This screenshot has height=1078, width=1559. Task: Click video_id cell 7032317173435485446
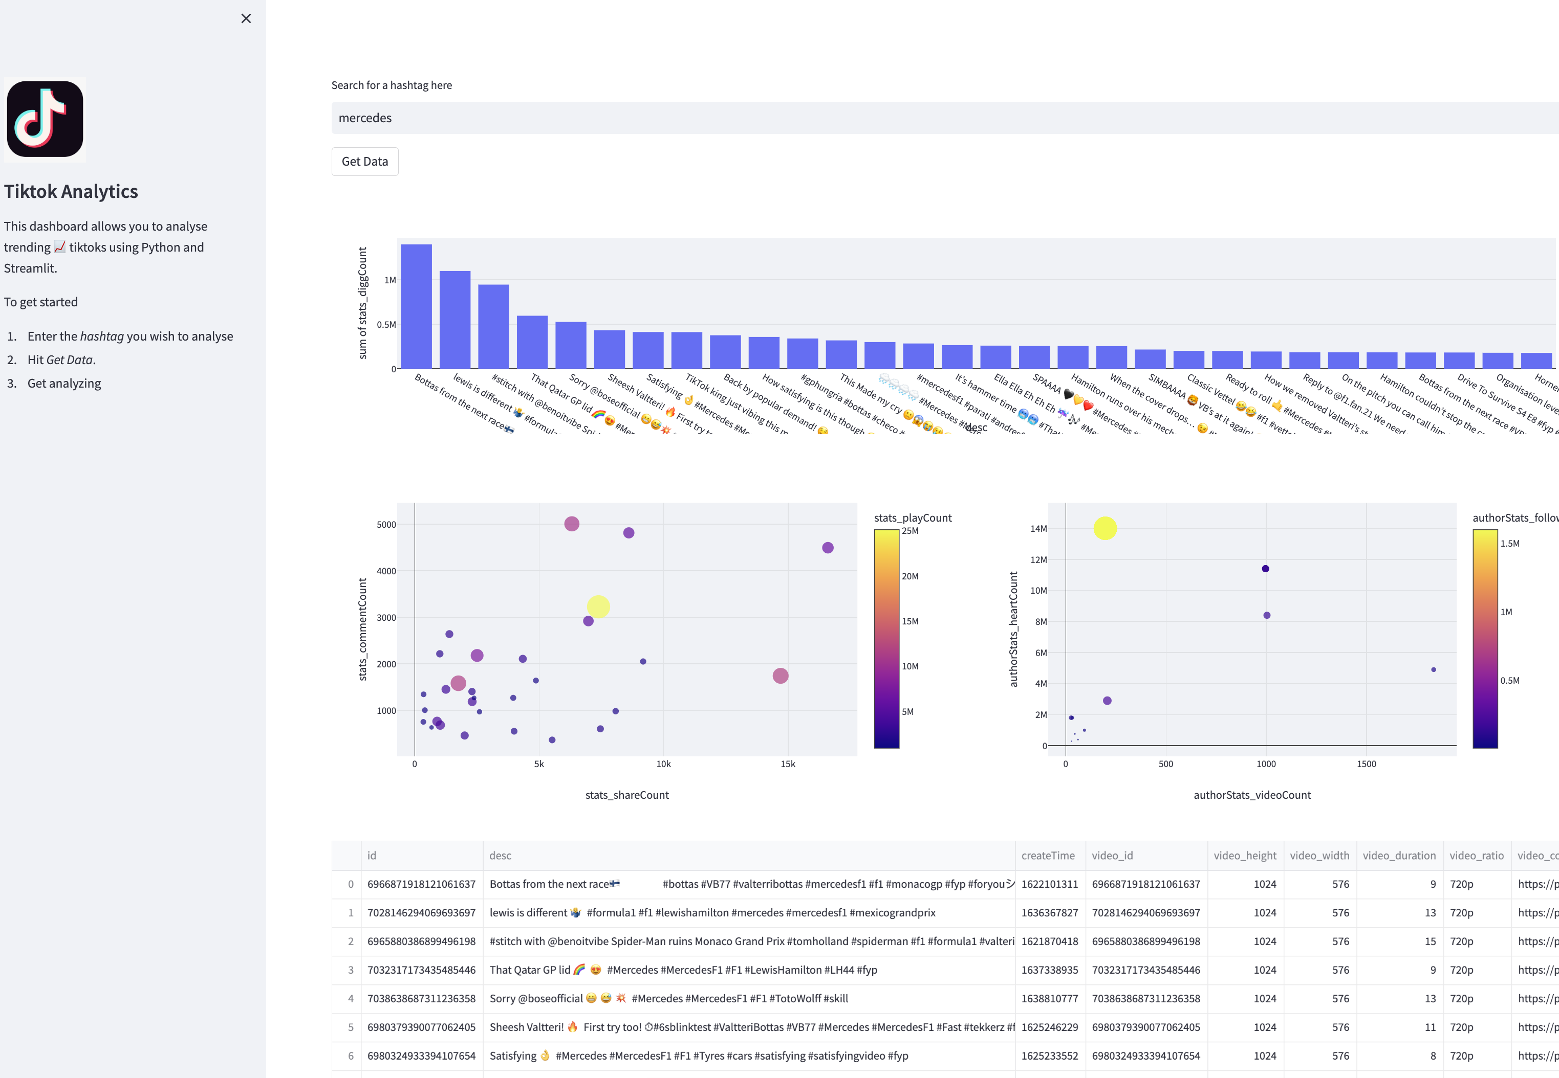pyautogui.click(x=1146, y=970)
